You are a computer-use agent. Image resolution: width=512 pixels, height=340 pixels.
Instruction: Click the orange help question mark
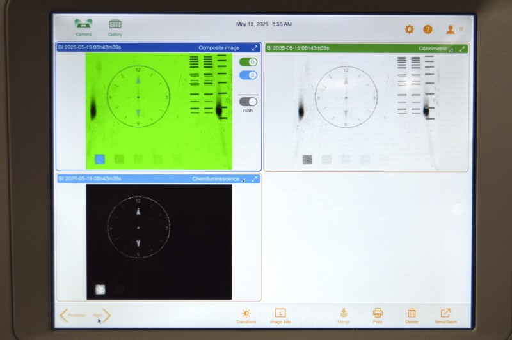pyautogui.click(x=428, y=29)
